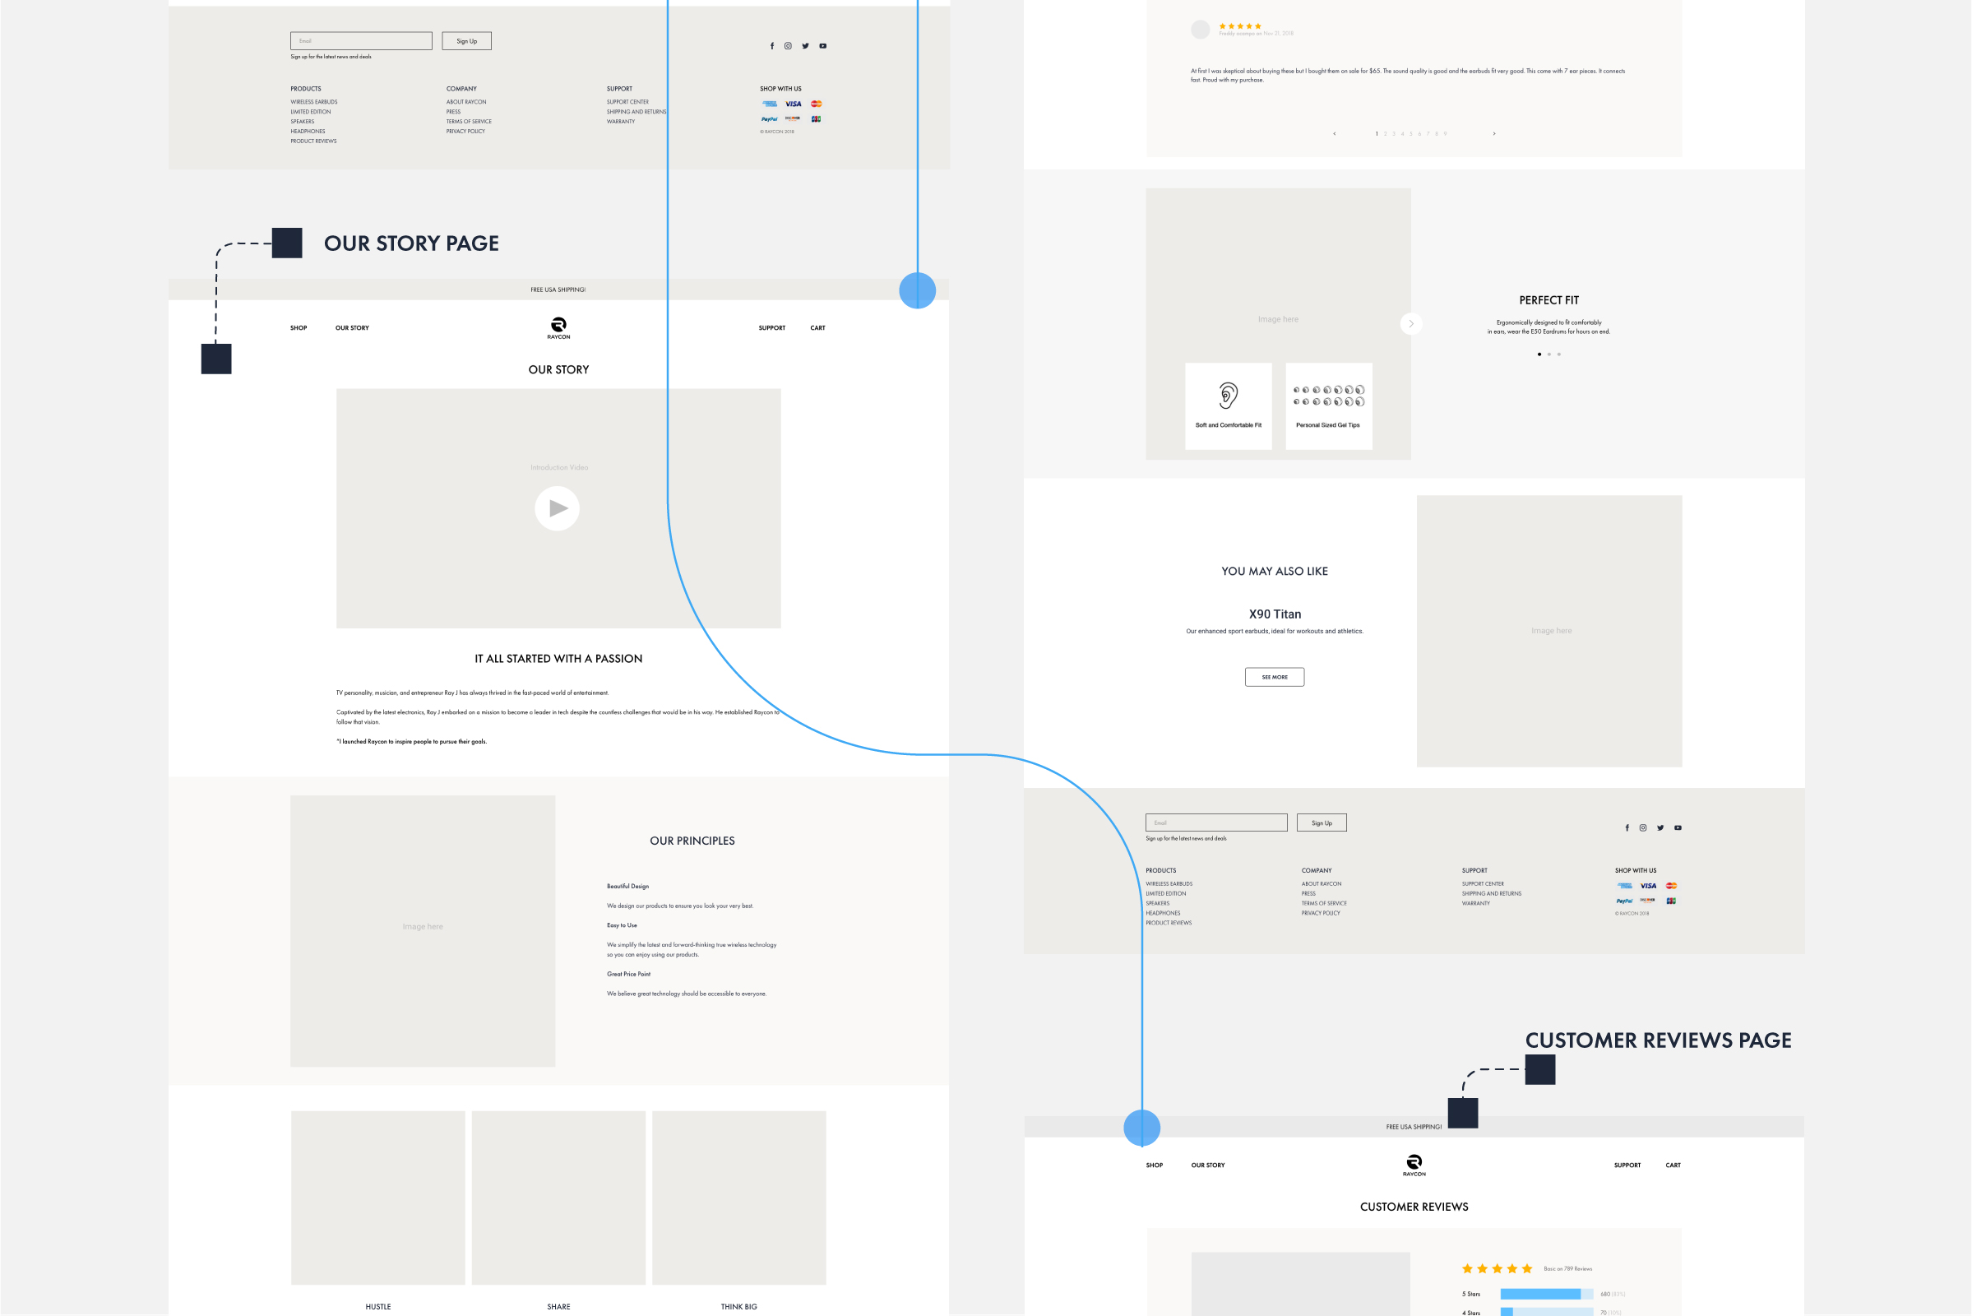Click the Visa payment icon in the footer
1972x1316 pixels.
(793, 104)
